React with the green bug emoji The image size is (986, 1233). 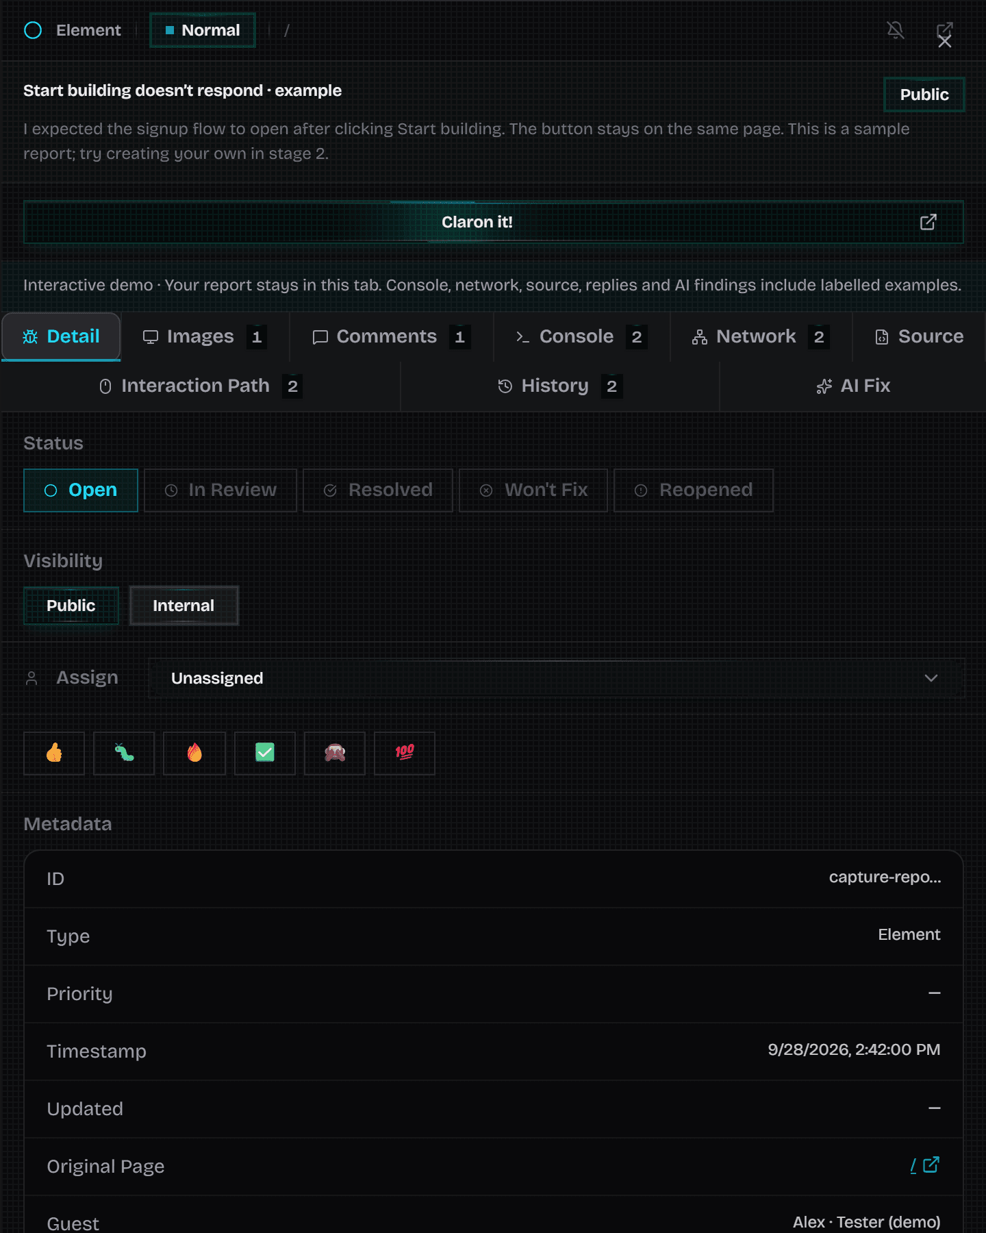(x=124, y=753)
